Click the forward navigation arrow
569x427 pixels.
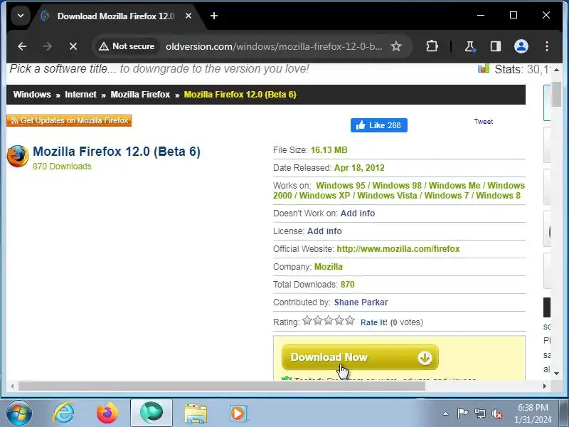click(x=48, y=46)
